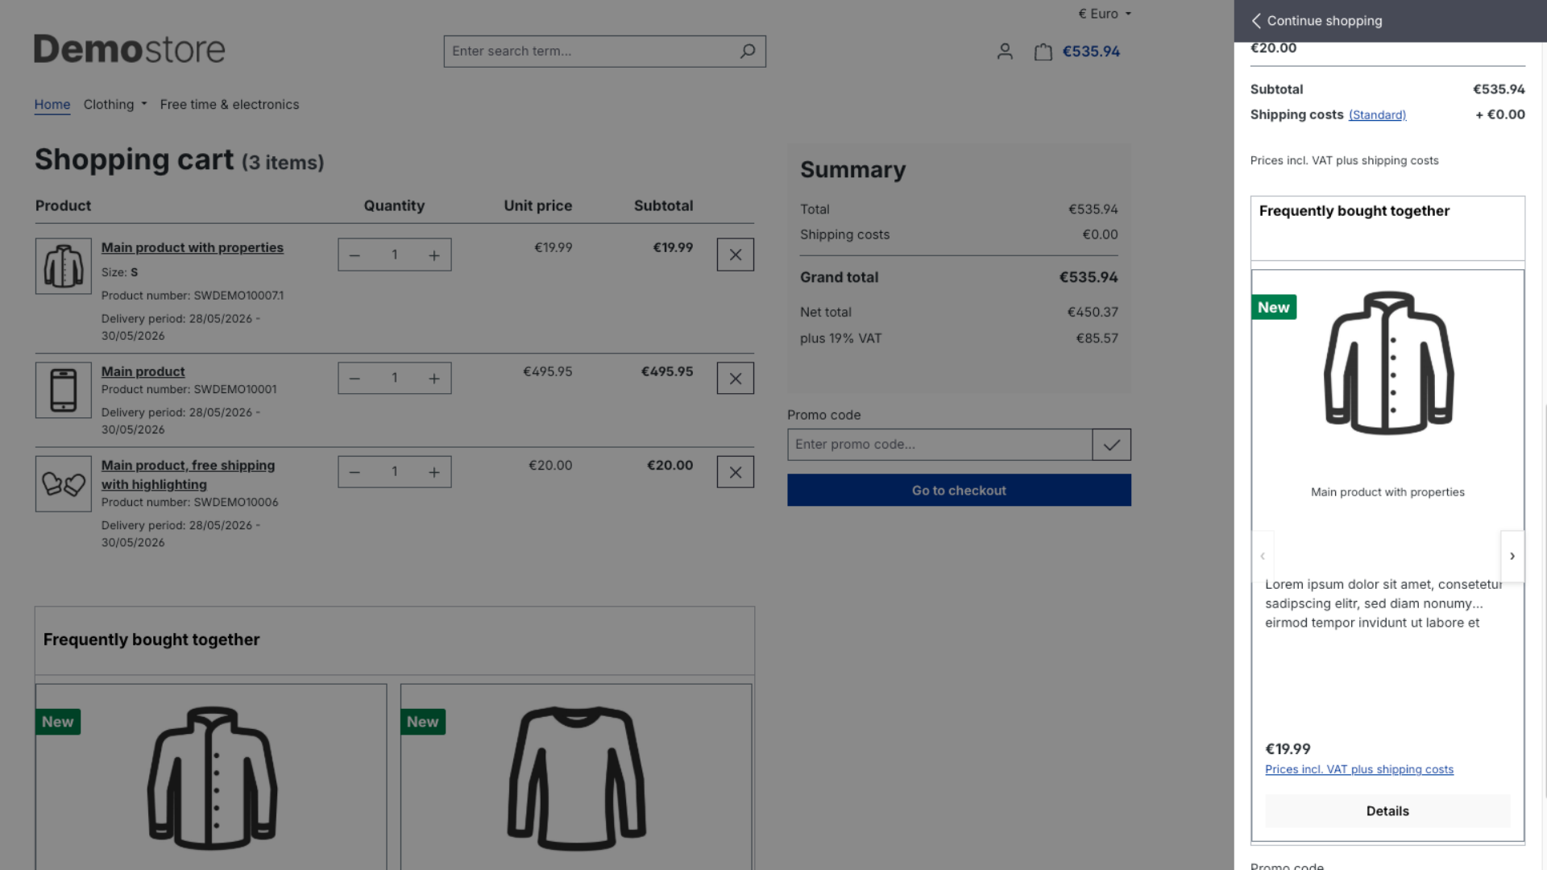
Task: Remove the free shipping product row
Action: (736, 472)
